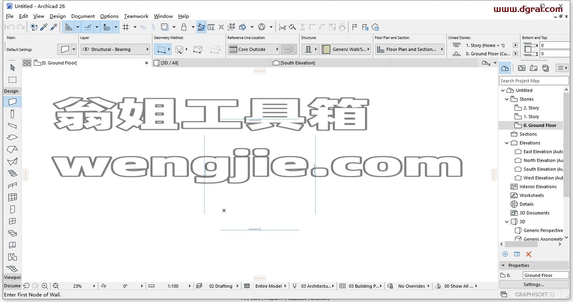Open the Structural - Bearing layer dropdown
Viewport: 573px width, 302px height.
115,49
